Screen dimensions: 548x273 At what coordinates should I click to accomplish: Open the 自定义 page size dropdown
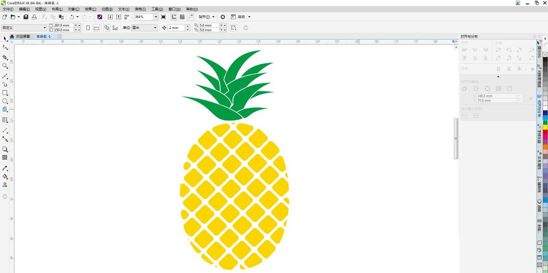[44, 28]
